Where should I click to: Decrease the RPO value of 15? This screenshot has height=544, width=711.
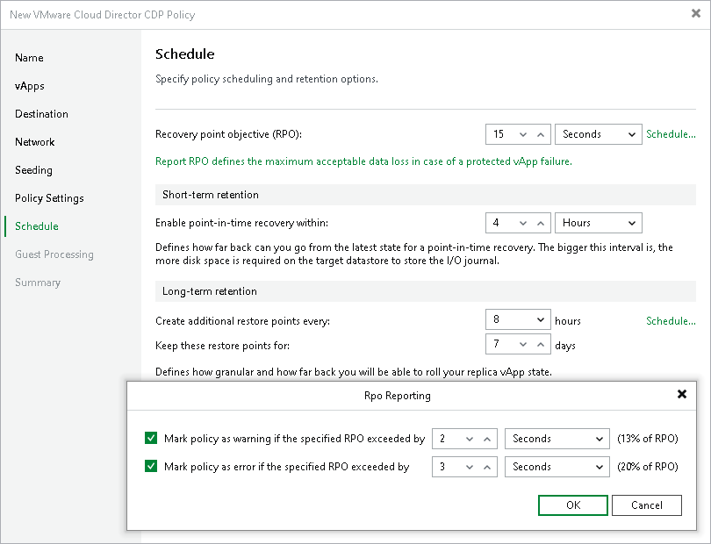click(x=523, y=134)
